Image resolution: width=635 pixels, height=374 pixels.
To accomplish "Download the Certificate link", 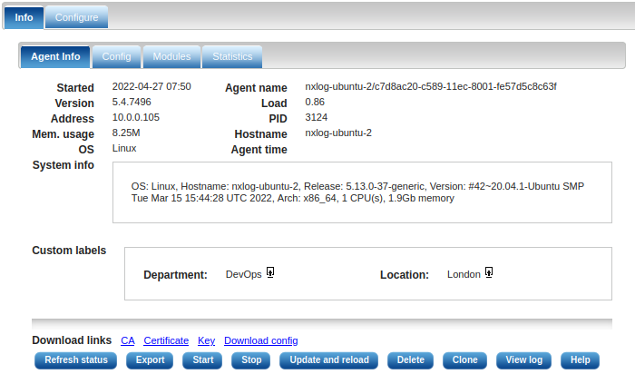I will 166,340.
